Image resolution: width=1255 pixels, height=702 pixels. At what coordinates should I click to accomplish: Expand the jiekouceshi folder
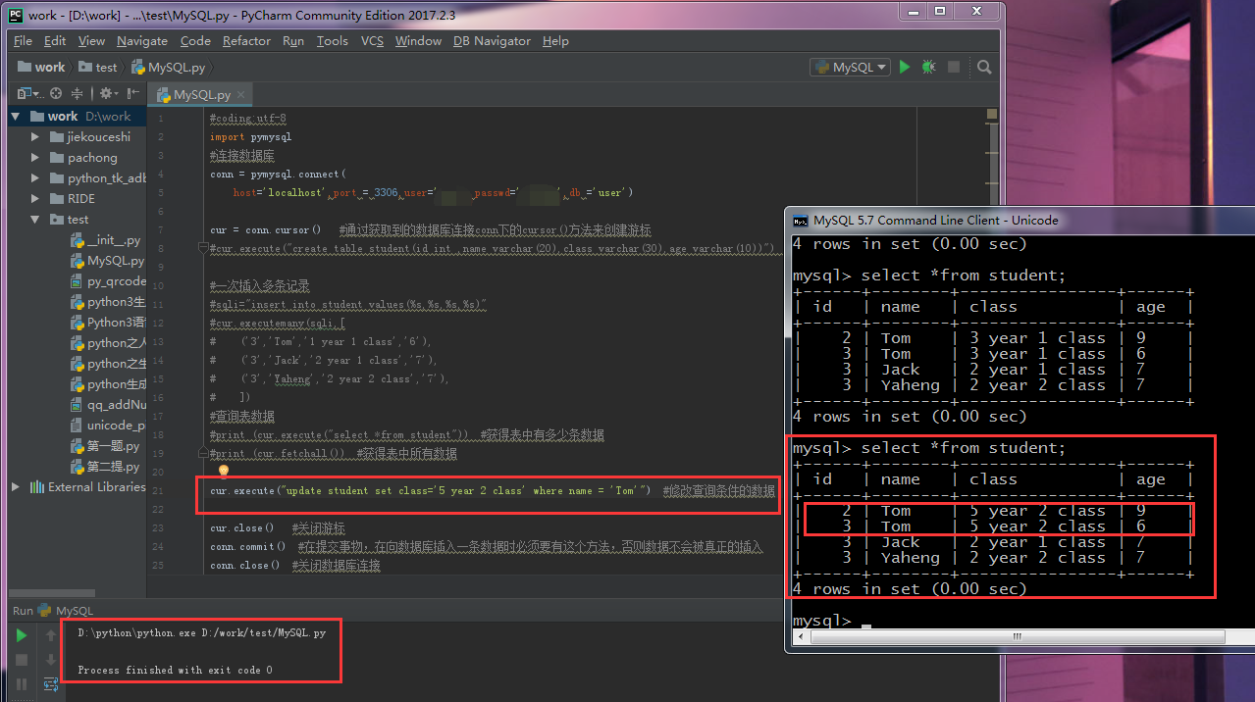[x=35, y=136]
